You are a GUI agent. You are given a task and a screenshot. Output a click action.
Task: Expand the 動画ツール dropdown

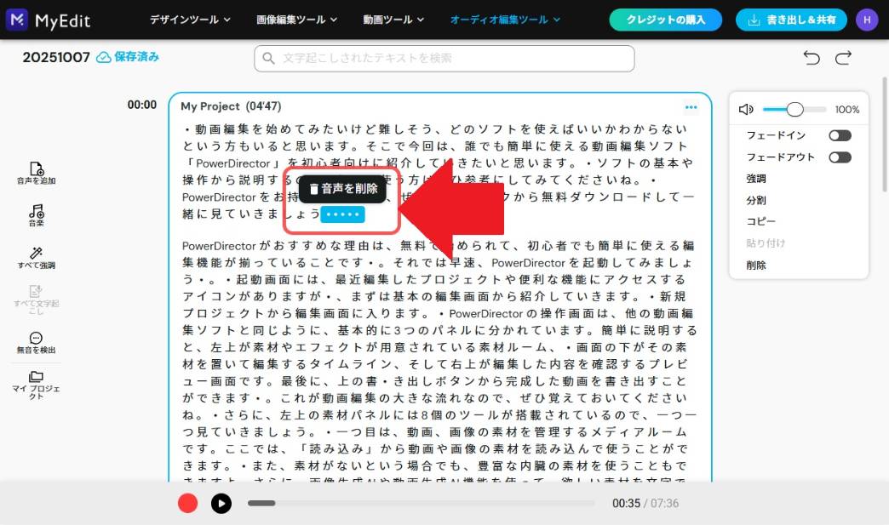391,20
